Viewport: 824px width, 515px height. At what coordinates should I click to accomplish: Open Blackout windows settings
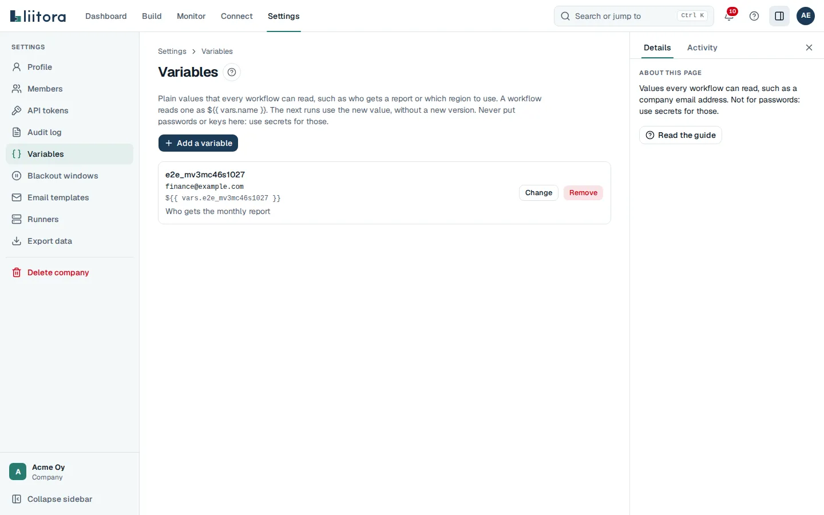click(69, 176)
